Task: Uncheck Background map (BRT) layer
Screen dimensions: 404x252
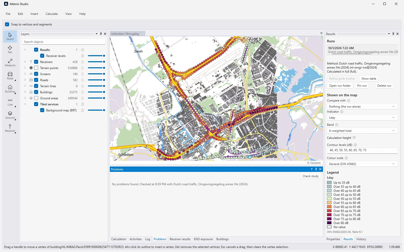Action: [42, 110]
